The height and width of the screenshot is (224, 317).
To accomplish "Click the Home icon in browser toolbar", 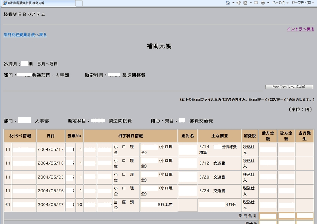I will [228, 3].
